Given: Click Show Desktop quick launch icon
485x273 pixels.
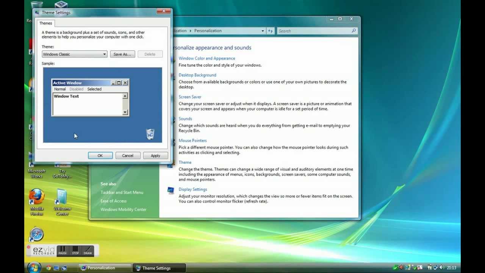Looking at the screenshot, I should tap(56, 268).
